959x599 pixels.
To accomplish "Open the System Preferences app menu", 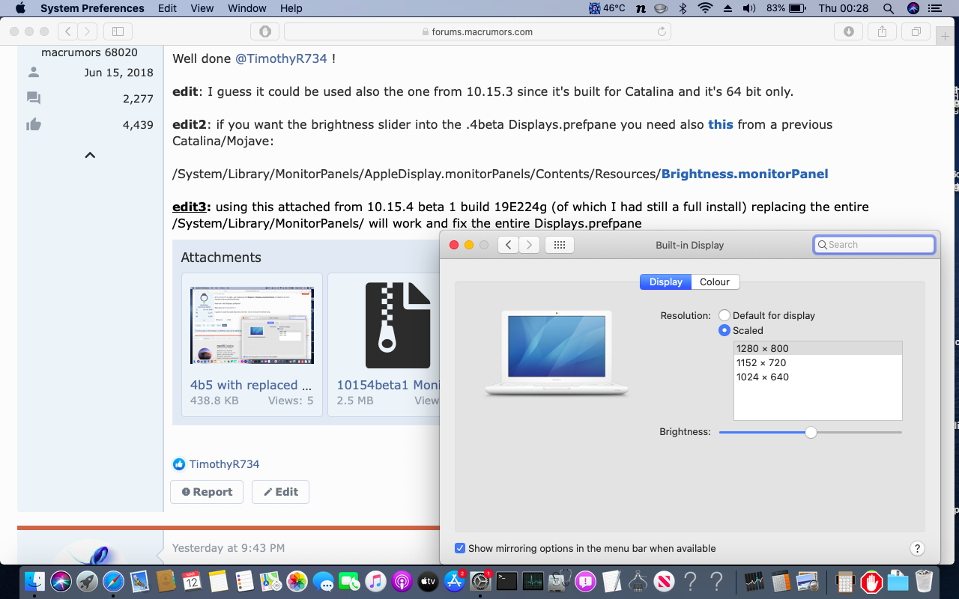I will click(x=92, y=8).
